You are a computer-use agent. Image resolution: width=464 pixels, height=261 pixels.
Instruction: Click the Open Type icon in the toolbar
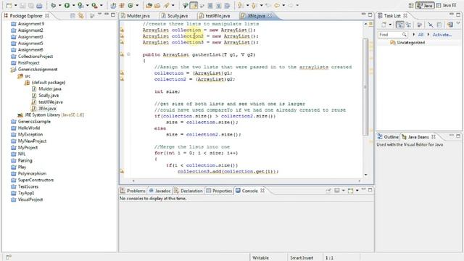149,5
